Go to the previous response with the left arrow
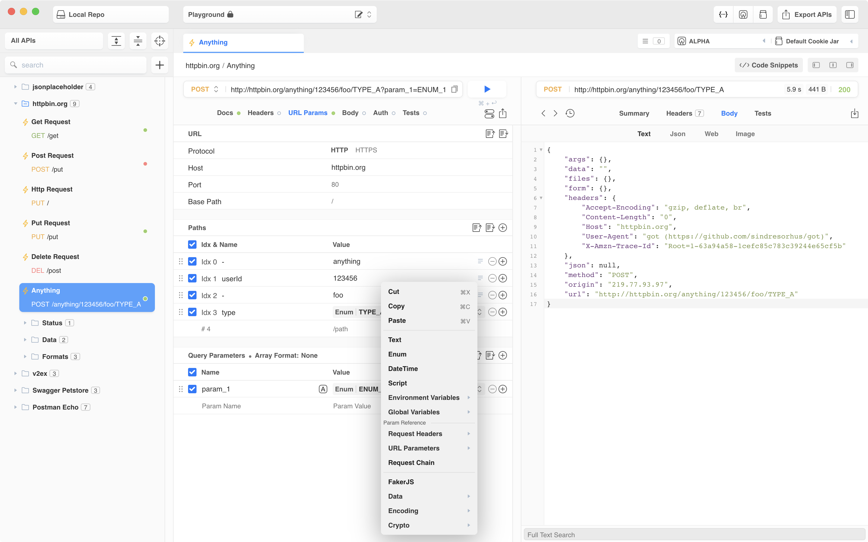This screenshot has width=868, height=542. (543, 113)
